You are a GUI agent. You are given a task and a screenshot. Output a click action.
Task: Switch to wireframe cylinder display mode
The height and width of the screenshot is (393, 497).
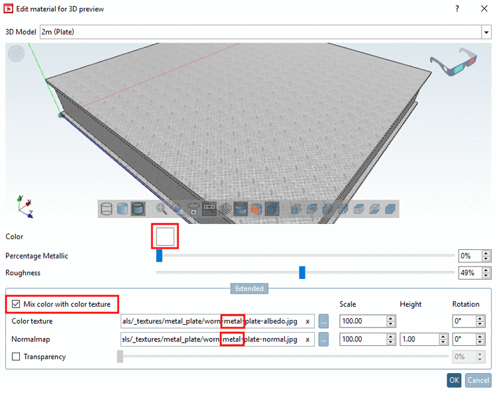point(107,209)
